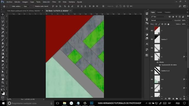Image resolution: width=189 pixels, height=106 pixels.
Task: Open the Ventana menu
Action: pos(72,2)
